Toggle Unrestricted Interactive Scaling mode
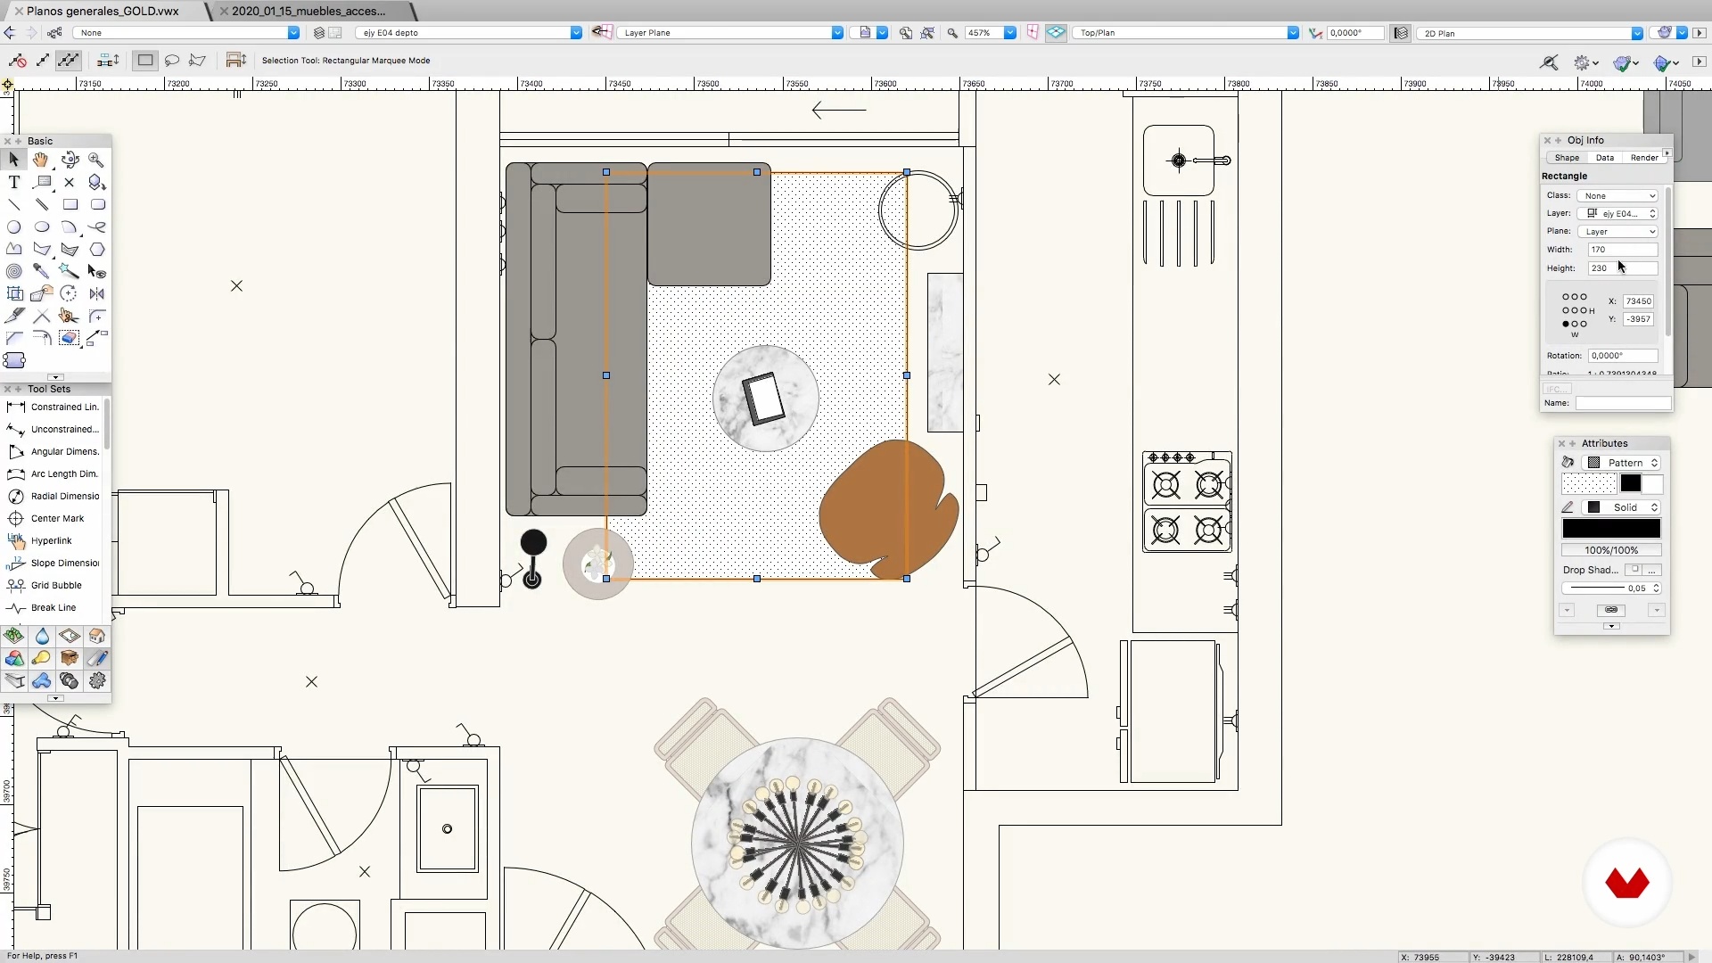The height and width of the screenshot is (963, 1712). (69, 60)
